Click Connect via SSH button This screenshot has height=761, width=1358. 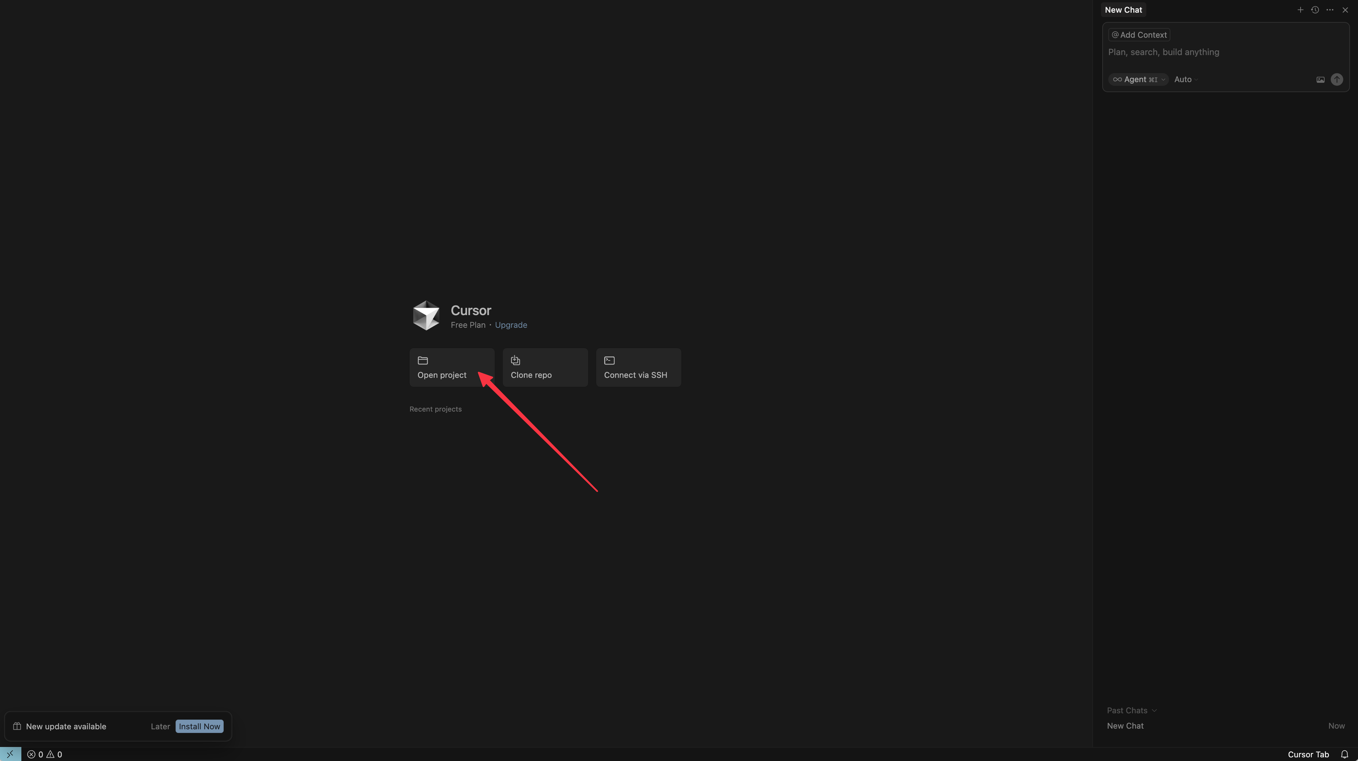click(638, 367)
